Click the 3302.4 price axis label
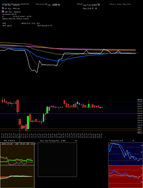Image resolution: width=143 pixels, height=188 pixels. (x=140, y=127)
